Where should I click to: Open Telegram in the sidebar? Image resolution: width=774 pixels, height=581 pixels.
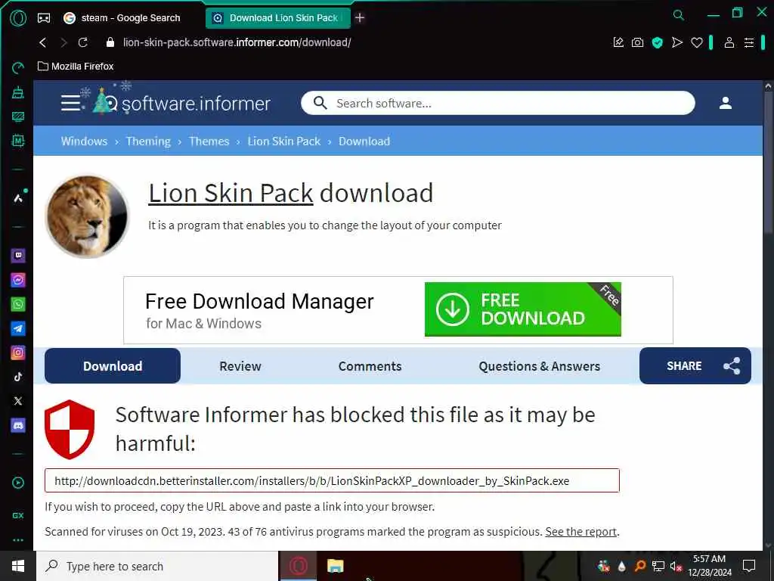[18, 328]
